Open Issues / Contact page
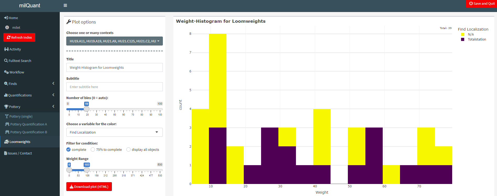 pyautogui.click(x=30, y=153)
